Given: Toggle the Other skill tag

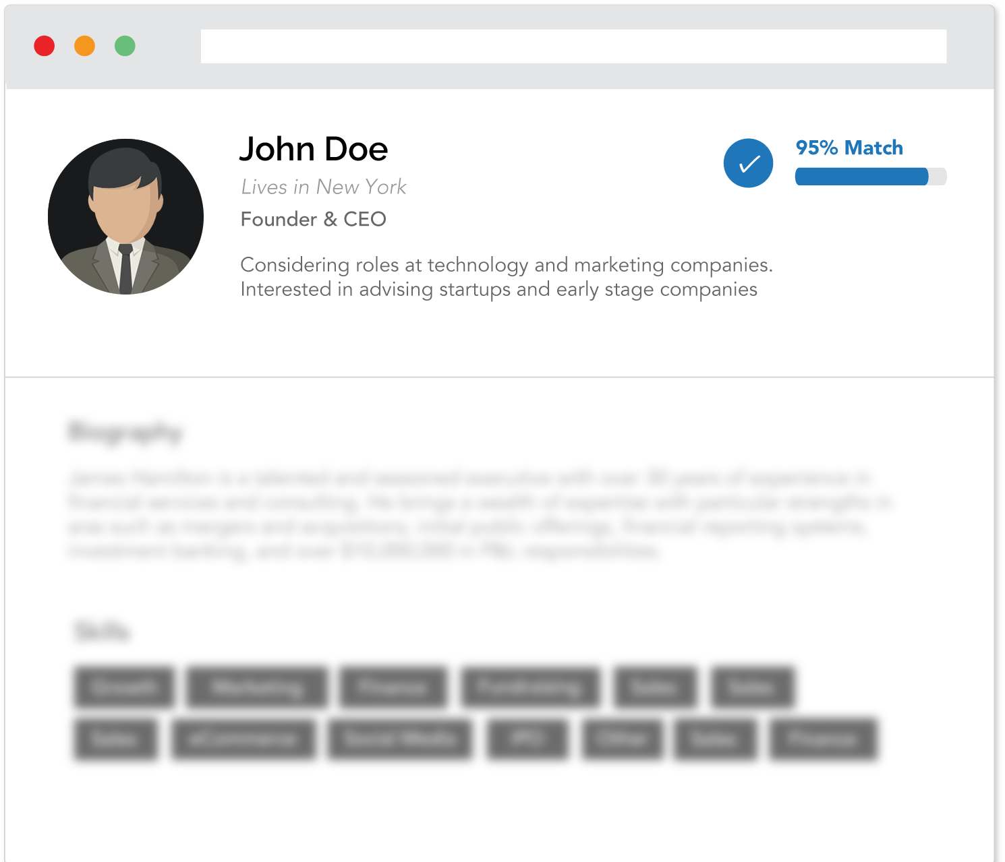Looking at the screenshot, I should tap(622, 740).
